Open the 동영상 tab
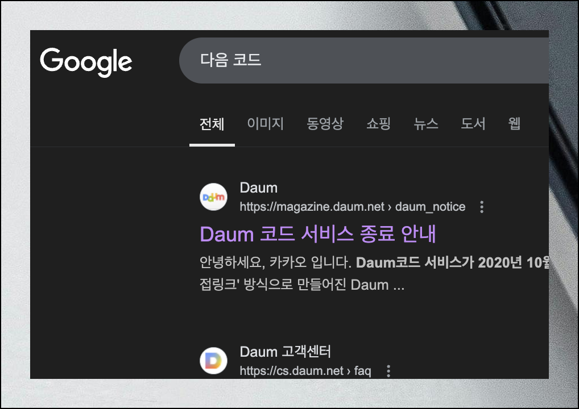 [x=325, y=123]
